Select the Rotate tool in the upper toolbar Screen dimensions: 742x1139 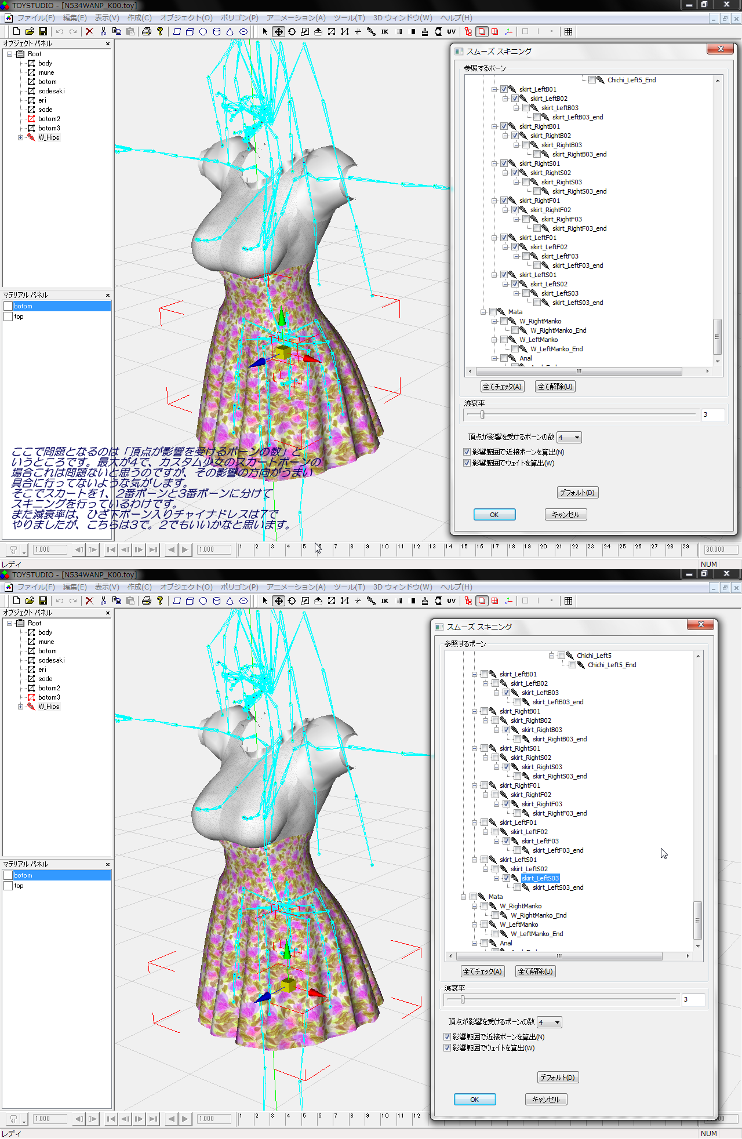[x=292, y=32]
